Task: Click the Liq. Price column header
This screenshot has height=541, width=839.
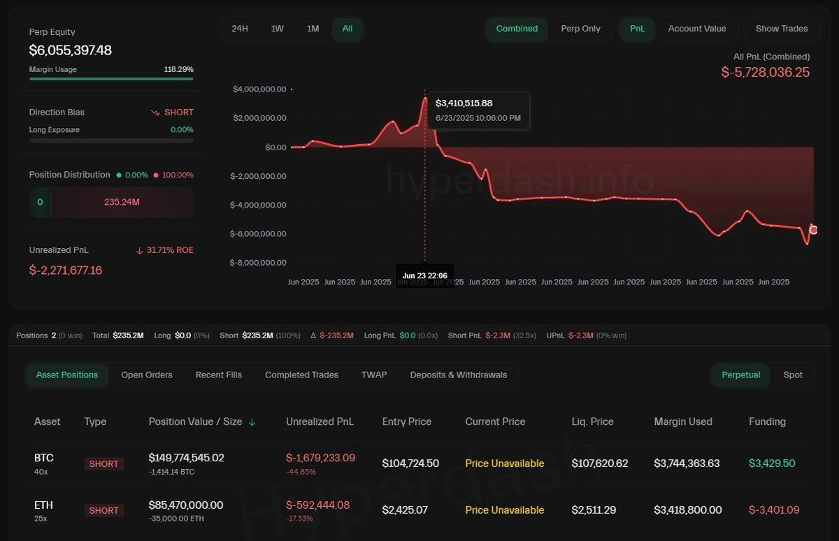Action: tap(592, 421)
